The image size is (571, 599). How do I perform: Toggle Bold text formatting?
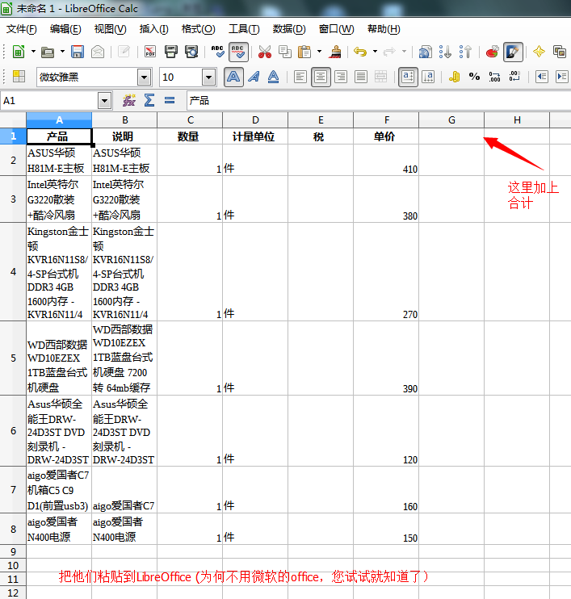[x=233, y=77]
